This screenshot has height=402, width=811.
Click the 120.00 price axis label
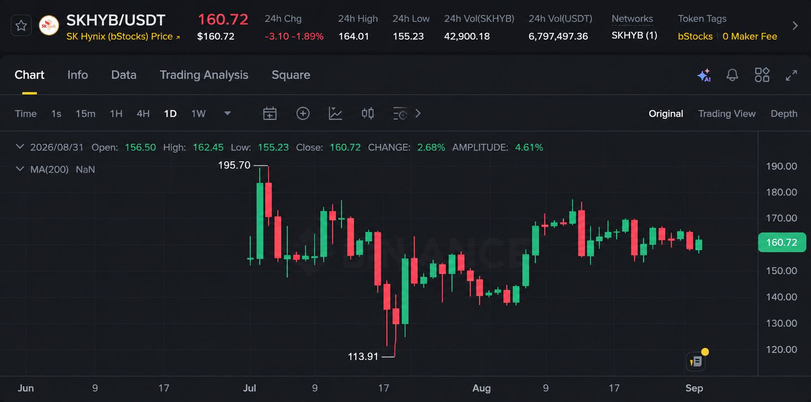pos(781,350)
